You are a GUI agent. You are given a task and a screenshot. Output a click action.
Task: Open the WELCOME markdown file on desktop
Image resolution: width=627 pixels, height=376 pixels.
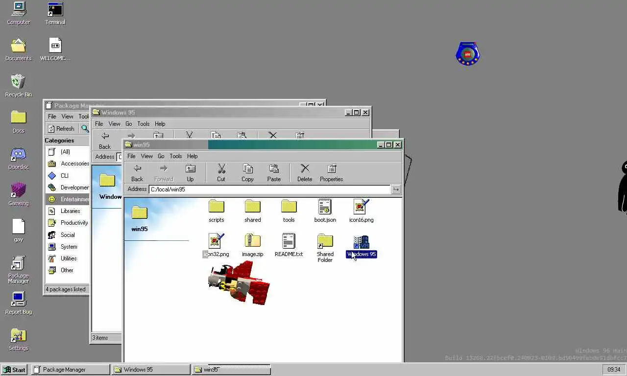coord(55,49)
